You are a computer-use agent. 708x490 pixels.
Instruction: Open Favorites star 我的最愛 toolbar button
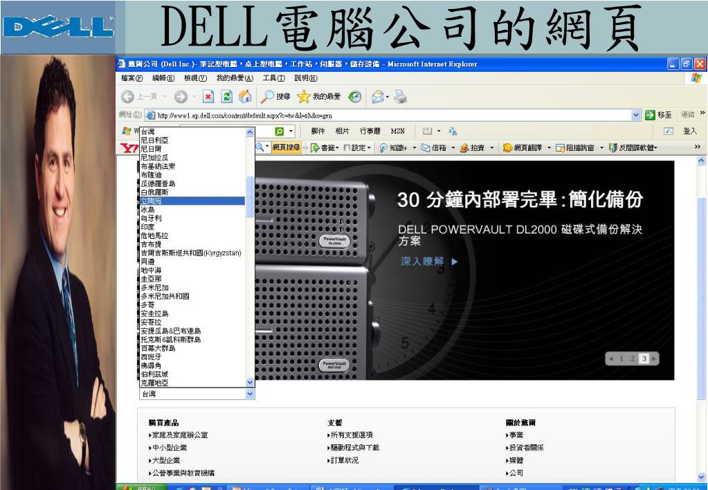319,96
